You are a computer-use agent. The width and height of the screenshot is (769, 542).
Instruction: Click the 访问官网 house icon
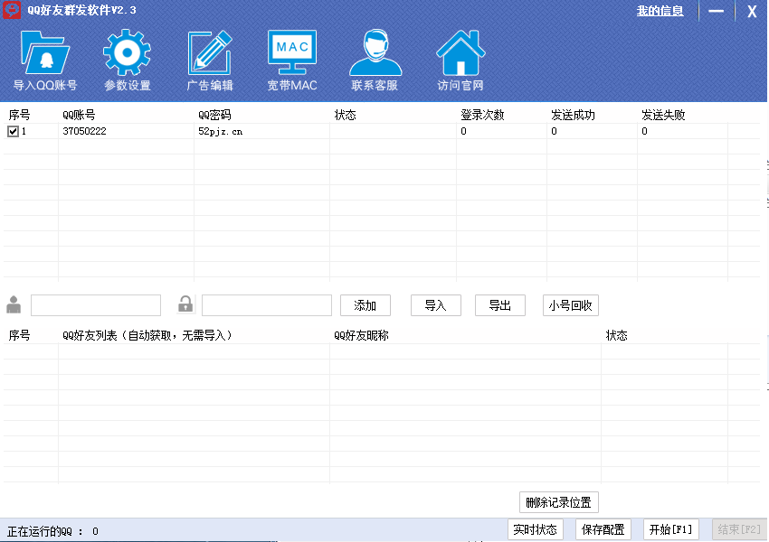pos(460,53)
